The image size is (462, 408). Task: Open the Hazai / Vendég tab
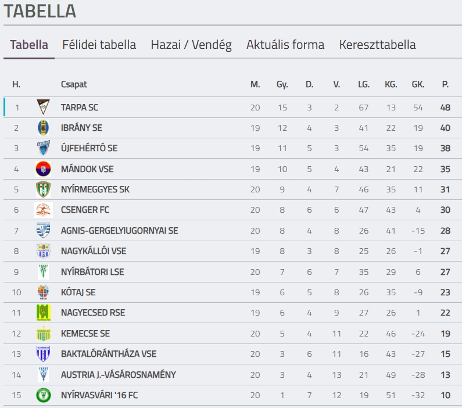pos(191,45)
